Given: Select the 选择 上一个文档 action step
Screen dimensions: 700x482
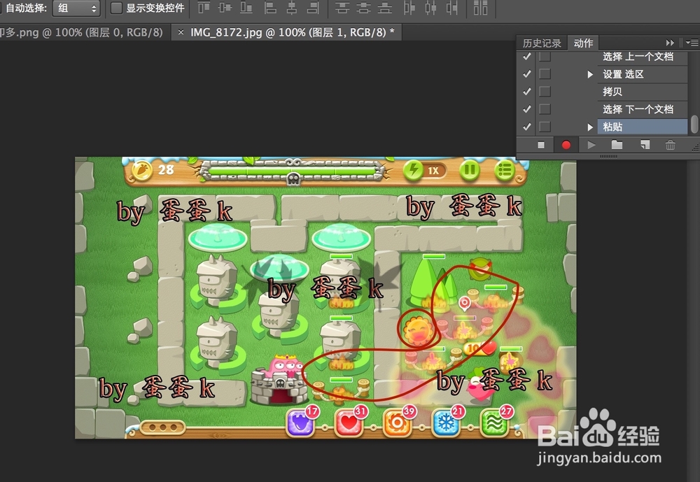Looking at the screenshot, I should pos(643,57).
